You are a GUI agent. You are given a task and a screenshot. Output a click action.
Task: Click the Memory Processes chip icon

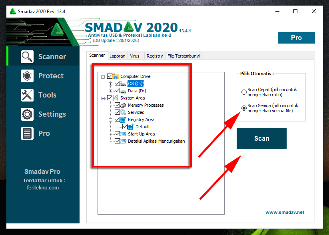coord(123,106)
